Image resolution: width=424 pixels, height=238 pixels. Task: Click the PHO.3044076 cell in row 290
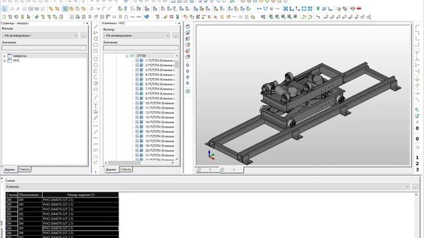click(81, 204)
